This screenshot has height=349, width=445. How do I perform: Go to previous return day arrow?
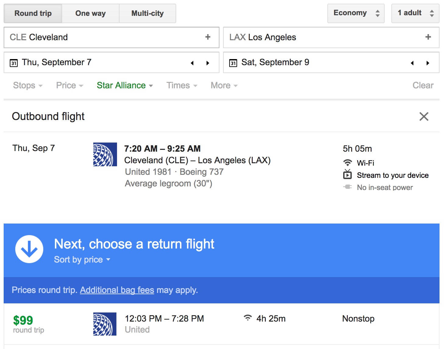412,63
